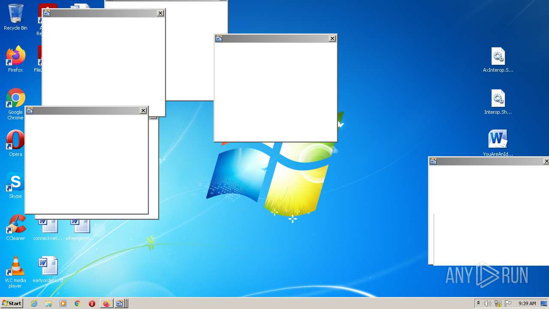549x309 pixels.
Task: Select the AxInterop.S... file on the desktop
Action: pos(498,60)
